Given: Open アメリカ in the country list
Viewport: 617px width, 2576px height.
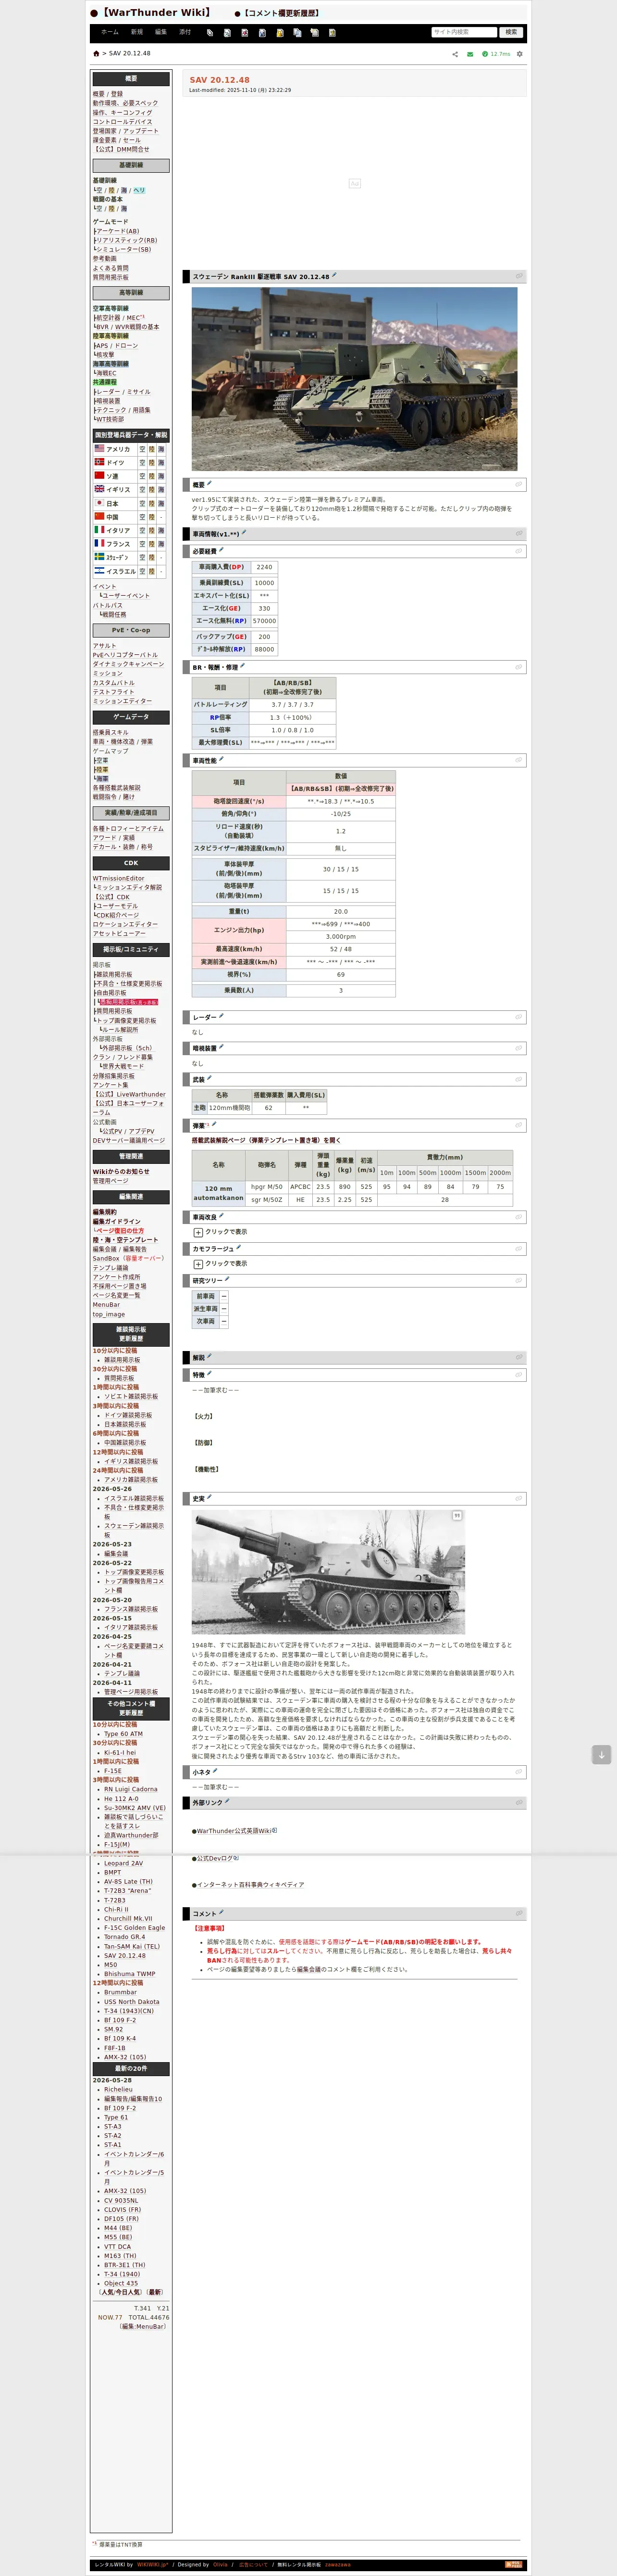Looking at the screenshot, I should [x=118, y=449].
